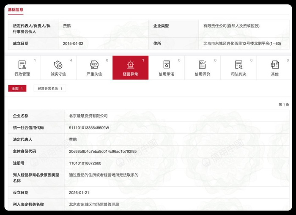Open the 严重失信 category icon
Image resolution: width=296 pixels, height=215 pixels.
94,65
